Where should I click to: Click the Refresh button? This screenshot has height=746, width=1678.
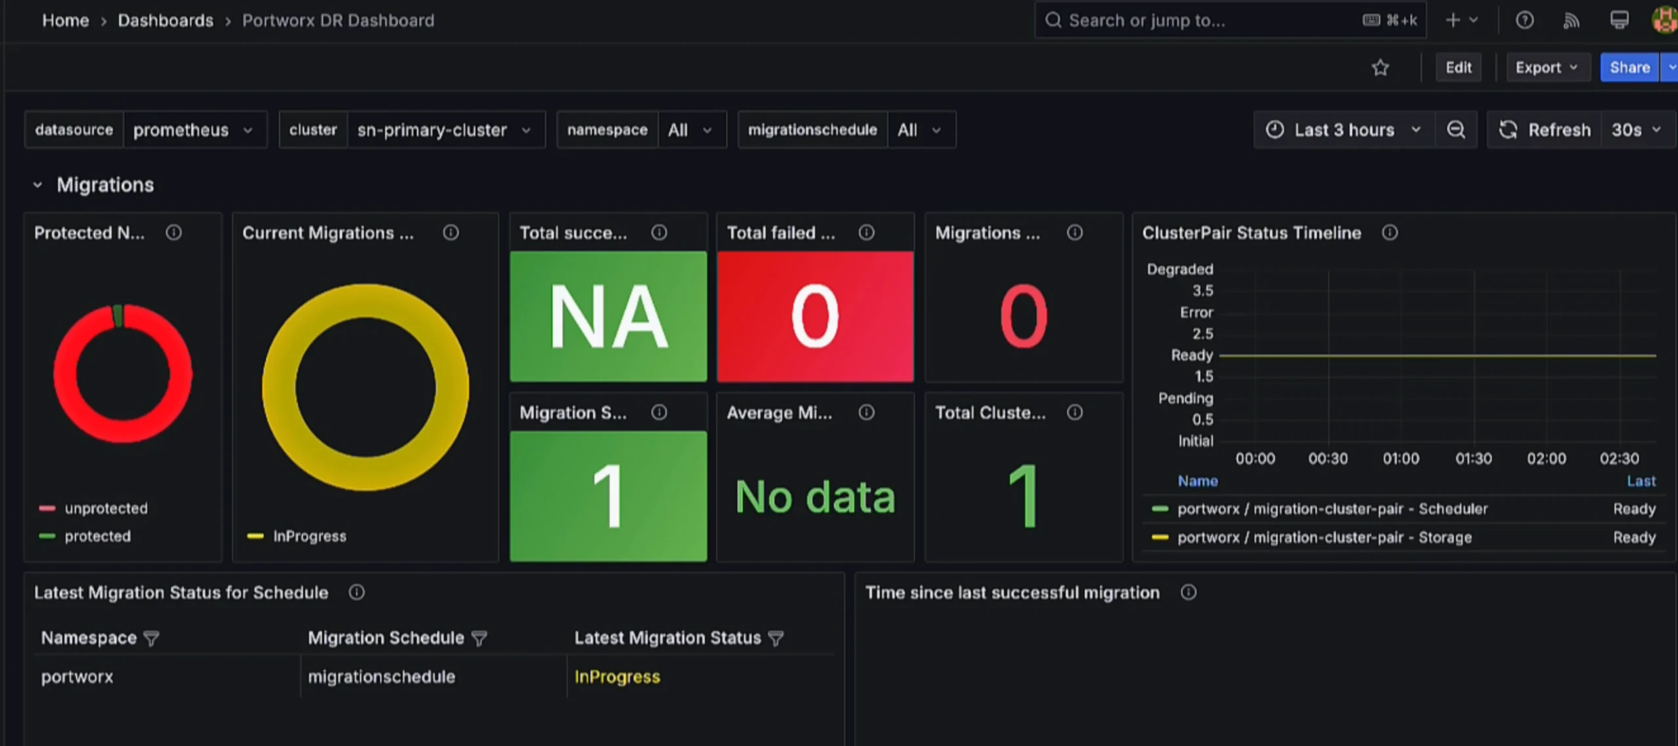[1545, 130]
